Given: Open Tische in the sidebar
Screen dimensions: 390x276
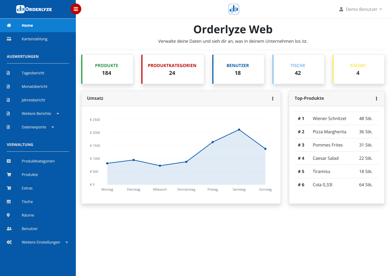Looking at the screenshot, I should tap(38, 202).
